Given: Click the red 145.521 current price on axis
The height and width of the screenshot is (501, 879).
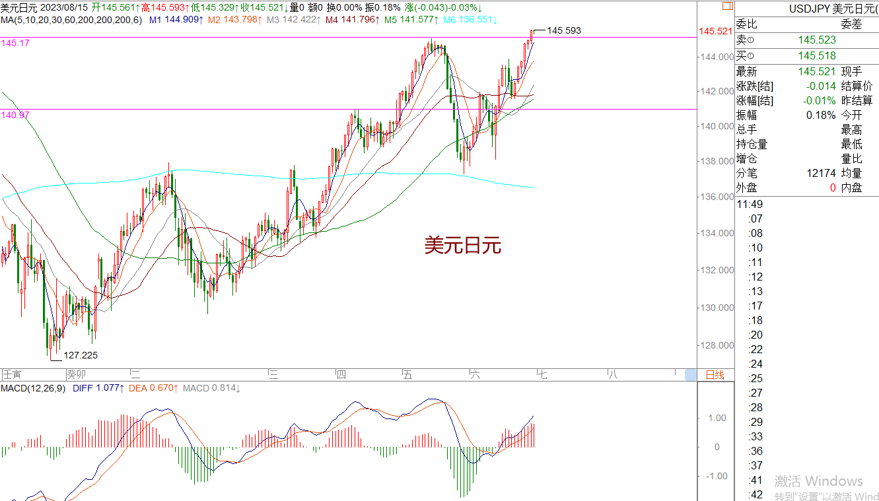Looking at the screenshot, I should point(715,31).
